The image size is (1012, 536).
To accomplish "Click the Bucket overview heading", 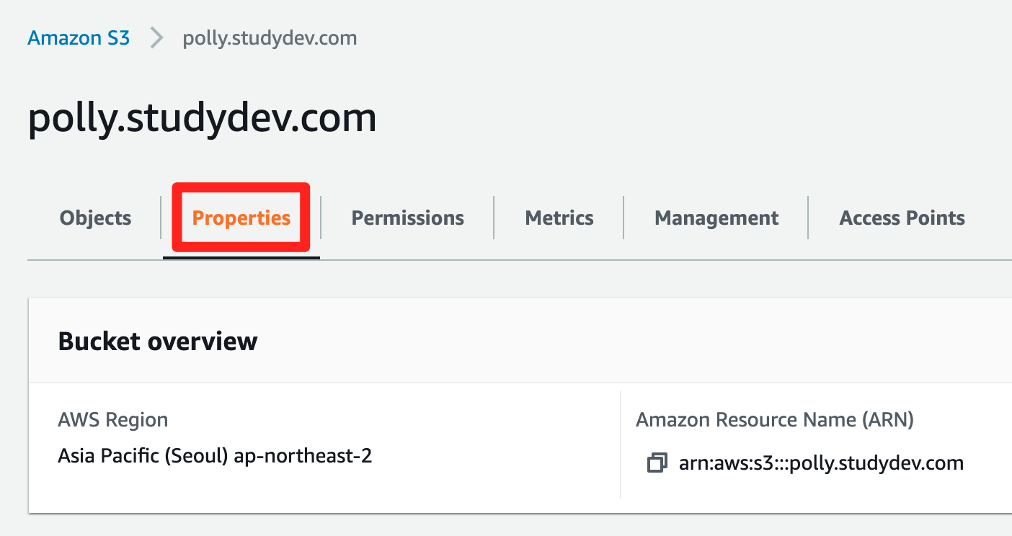I will tap(158, 341).
